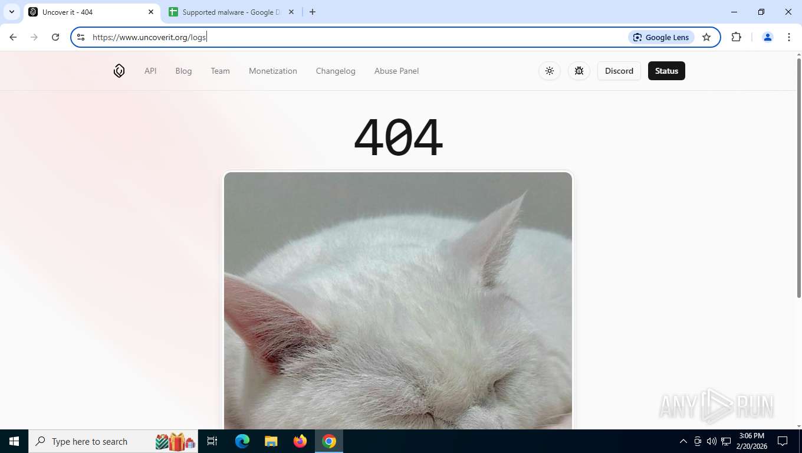Click the Chrome taskbar icon
Viewport: 802px width, 453px height.
click(x=329, y=441)
